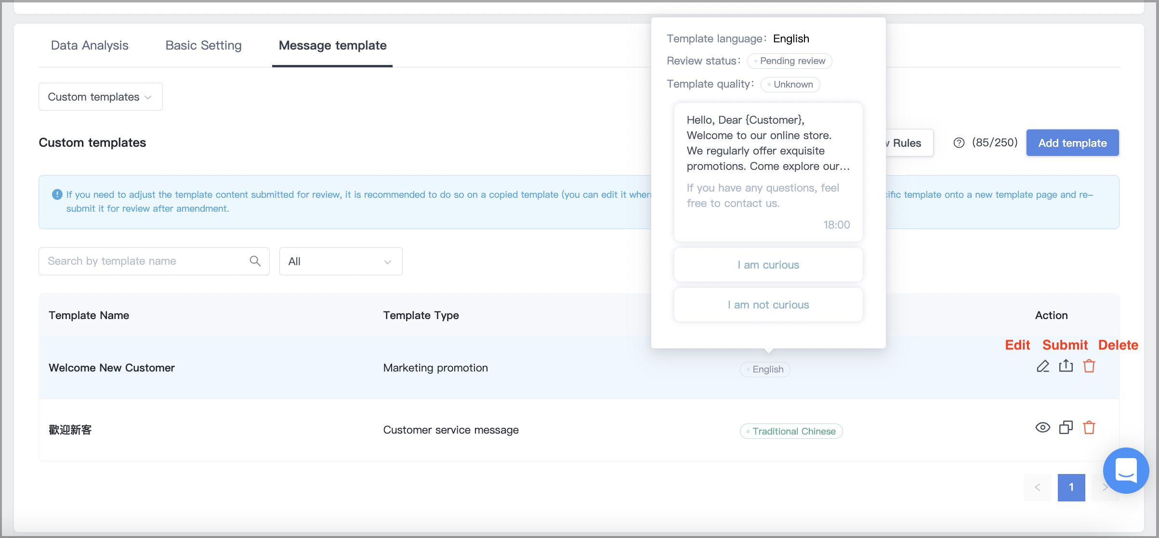1159x538 pixels.
Task: Select the Message template tab
Action: click(332, 45)
